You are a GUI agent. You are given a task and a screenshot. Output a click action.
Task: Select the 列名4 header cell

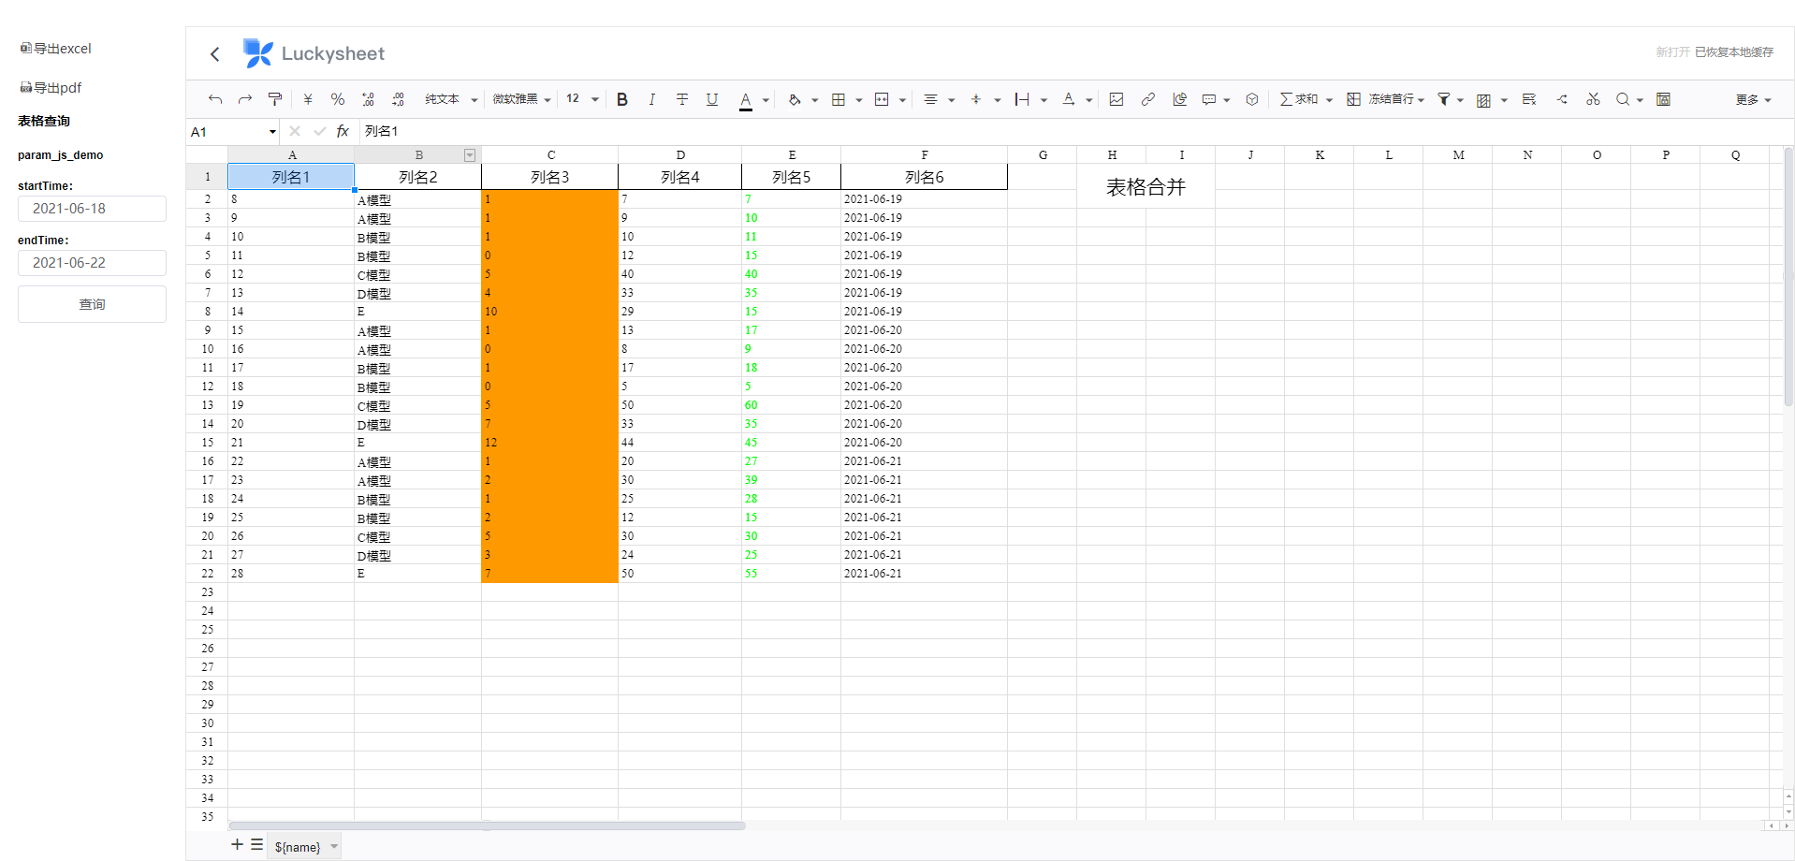pos(679,177)
